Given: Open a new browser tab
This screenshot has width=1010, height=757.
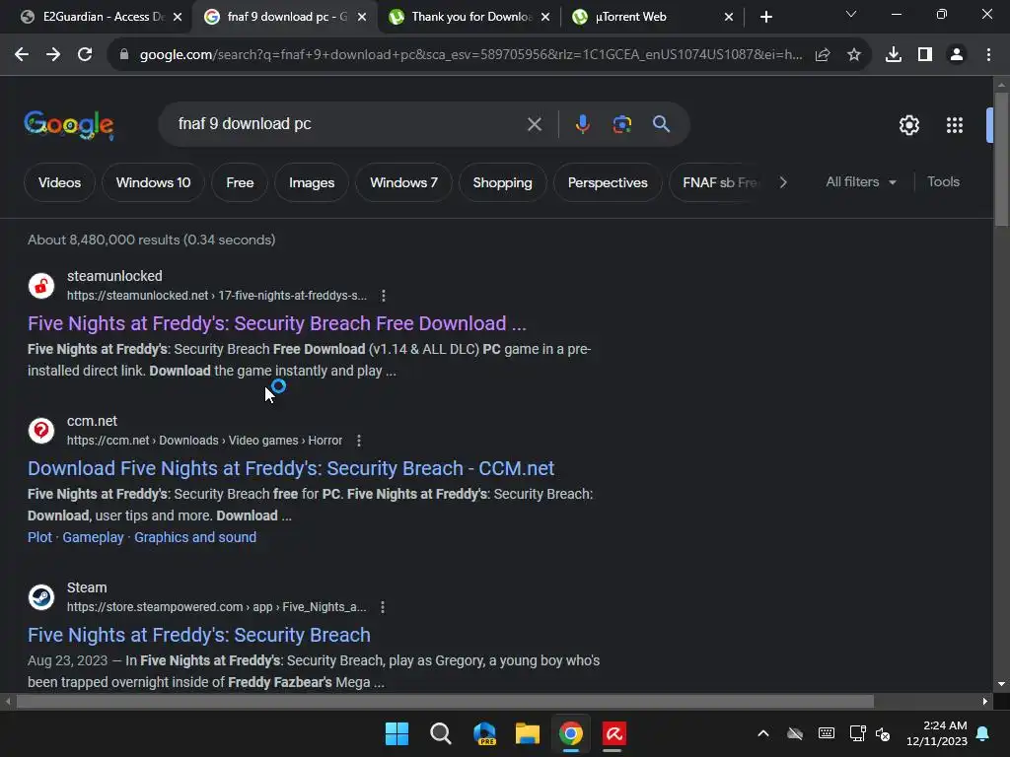Looking at the screenshot, I should tap(765, 17).
